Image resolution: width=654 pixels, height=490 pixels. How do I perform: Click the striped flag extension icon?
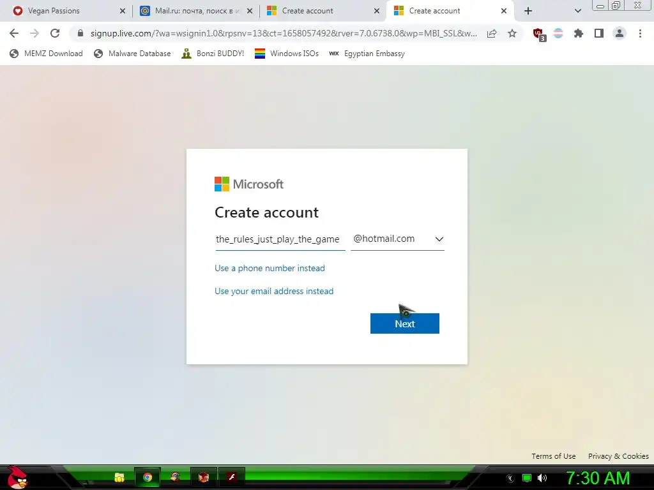[x=558, y=33]
